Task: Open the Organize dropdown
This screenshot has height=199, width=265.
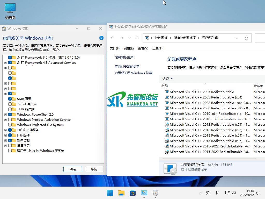Action: pos(167,79)
